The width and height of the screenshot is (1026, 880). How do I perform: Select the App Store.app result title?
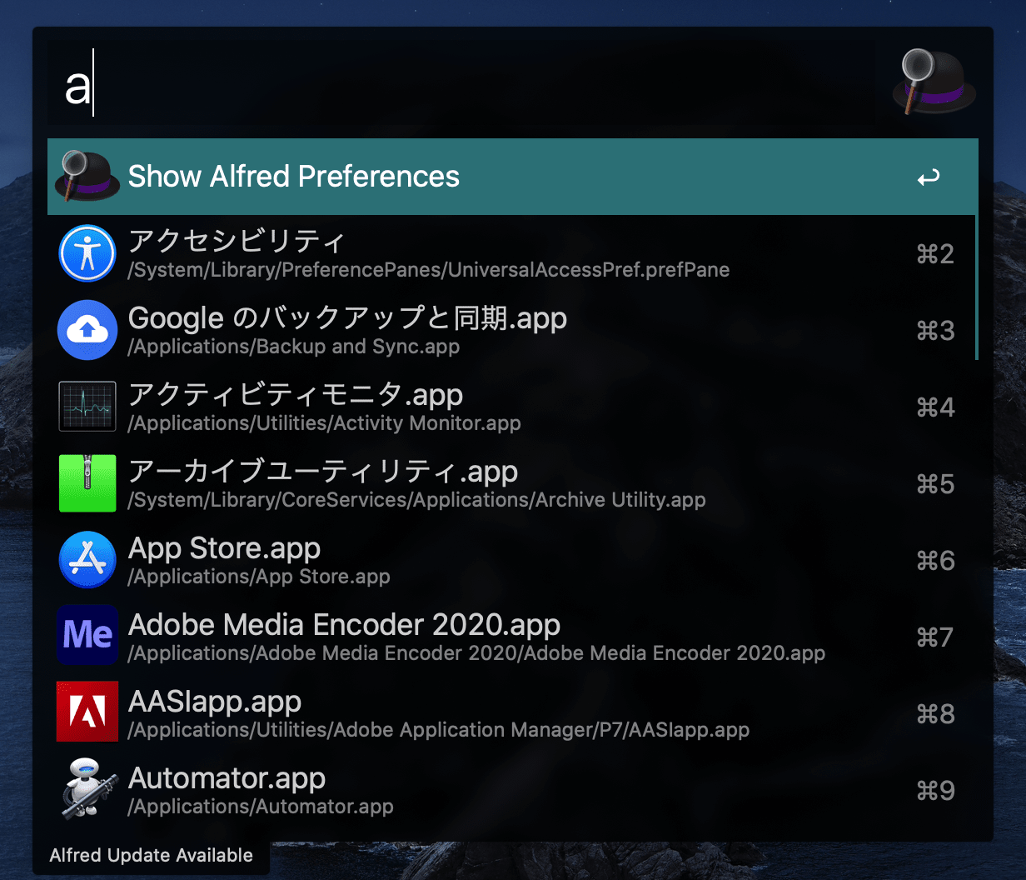pos(224,548)
